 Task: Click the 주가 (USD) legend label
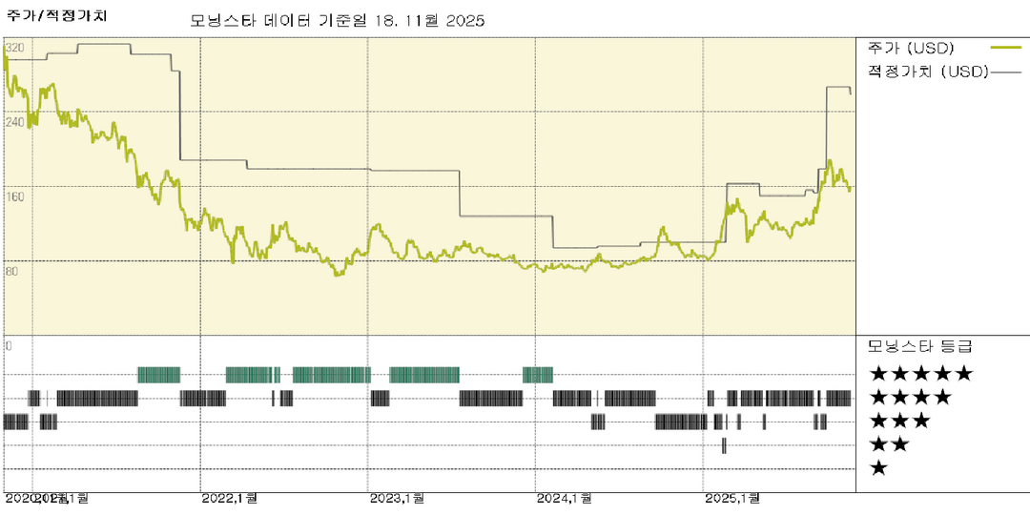tap(911, 48)
